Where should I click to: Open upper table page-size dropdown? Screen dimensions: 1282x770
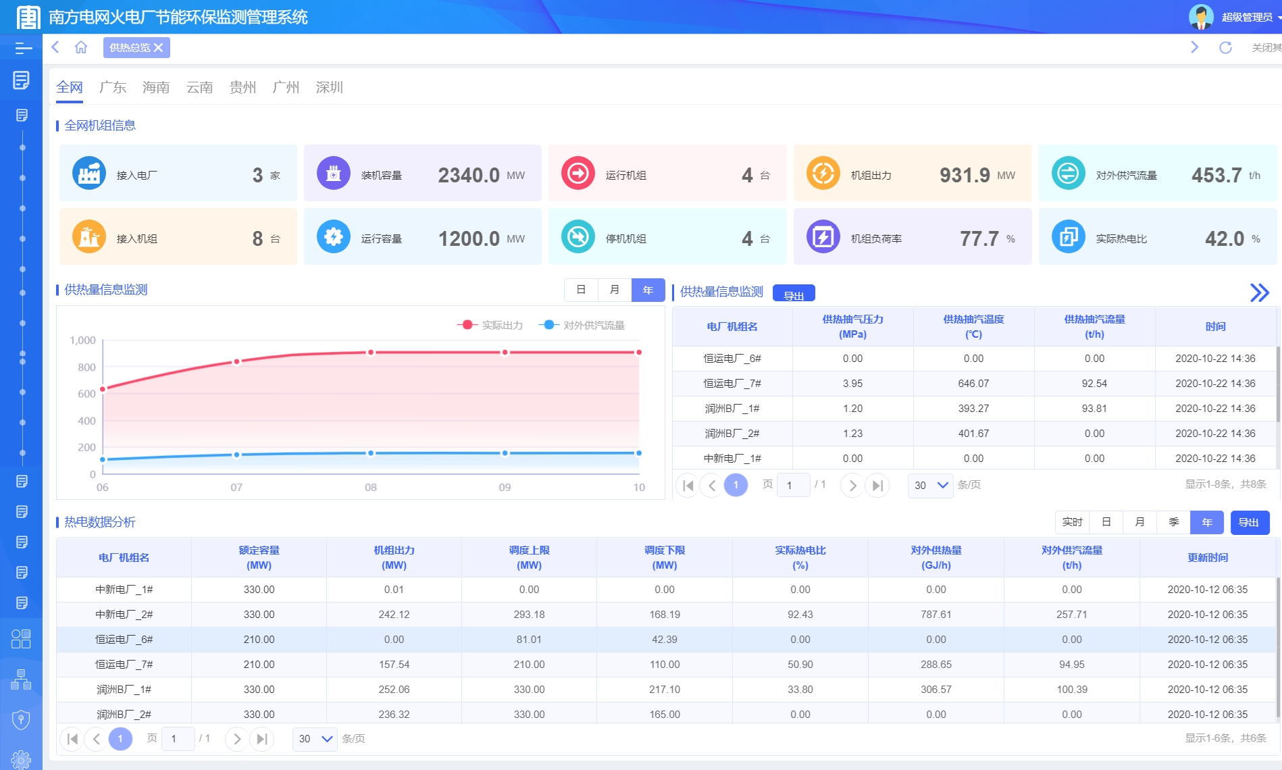point(931,485)
